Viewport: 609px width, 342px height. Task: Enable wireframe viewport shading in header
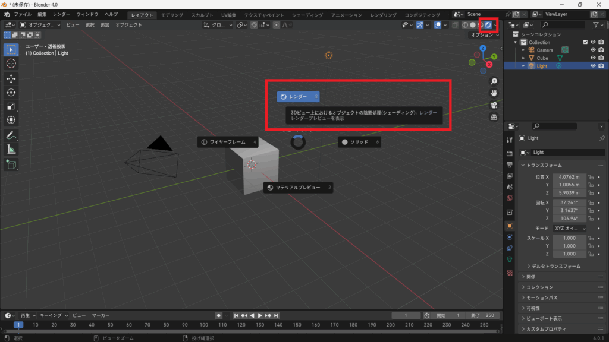point(465,25)
